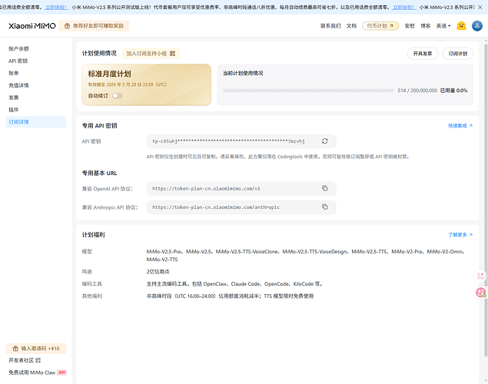Open 免费试用 MiMo Claw link
This screenshot has width=488, height=384.
(38, 372)
